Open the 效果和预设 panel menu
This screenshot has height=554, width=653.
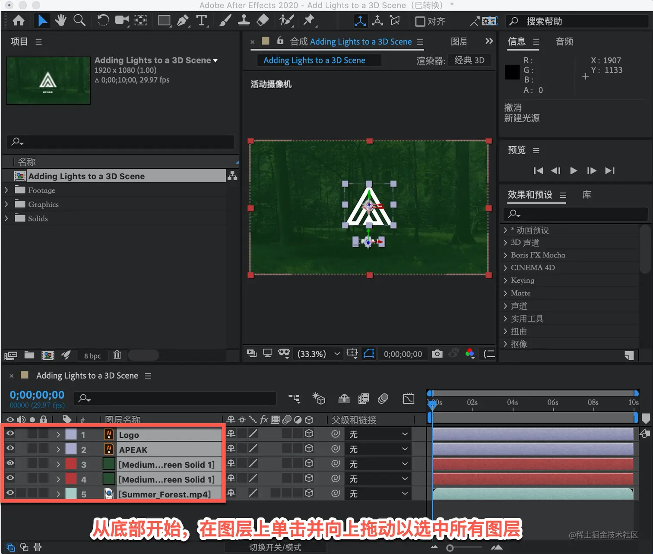pos(563,195)
